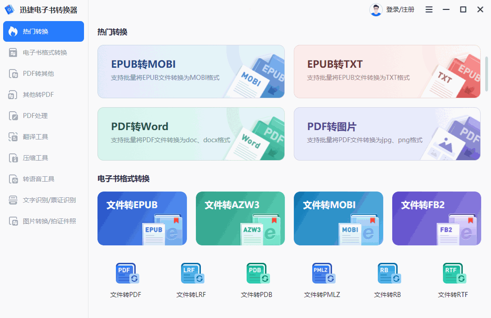This screenshot has width=491, height=318.
Task: Select the 文件转LRF conversion icon
Action: [192, 273]
